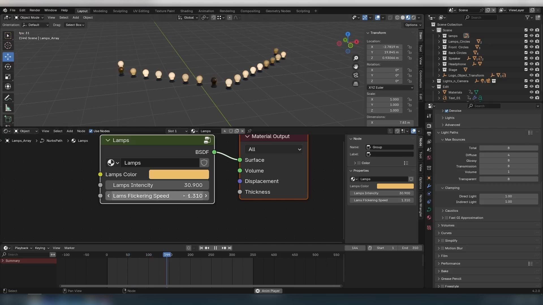
Task: Select the Measure tool icon
Action: click(8, 108)
